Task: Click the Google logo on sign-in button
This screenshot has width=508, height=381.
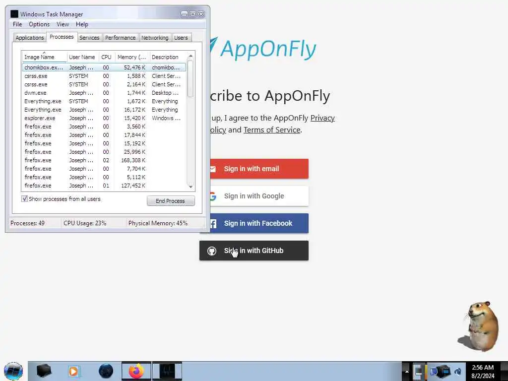Action: (213, 196)
